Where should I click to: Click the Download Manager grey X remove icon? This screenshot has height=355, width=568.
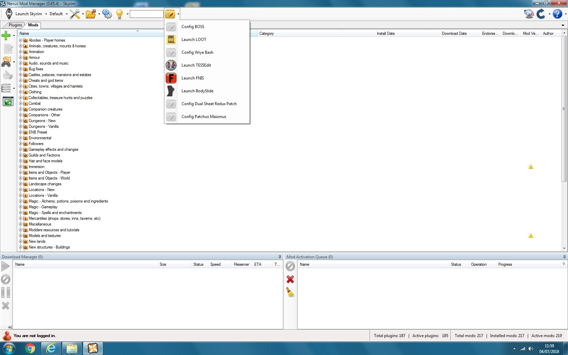(x=6, y=306)
